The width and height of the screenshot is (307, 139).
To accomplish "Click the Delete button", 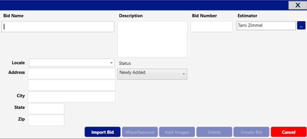I will (214, 132).
